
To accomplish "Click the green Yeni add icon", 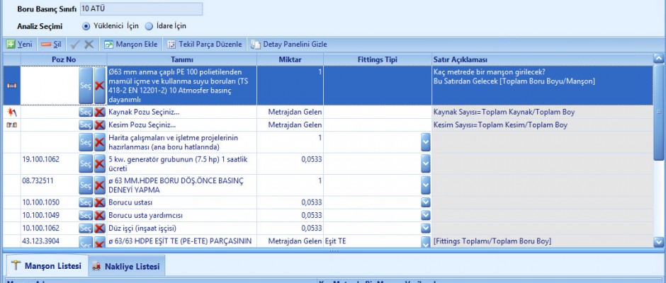I will pyautogui.click(x=11, y=44).
